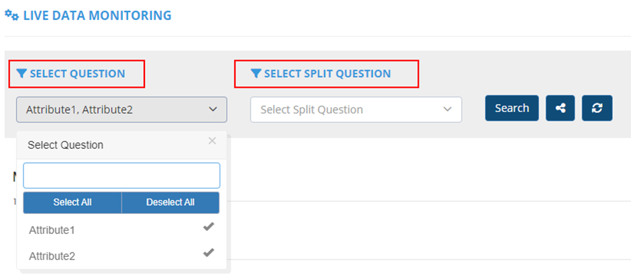The height and width of the screenshot is (279, 631).
Task: Select the Attribute2 list entry
Action: [x=52, y=256]
